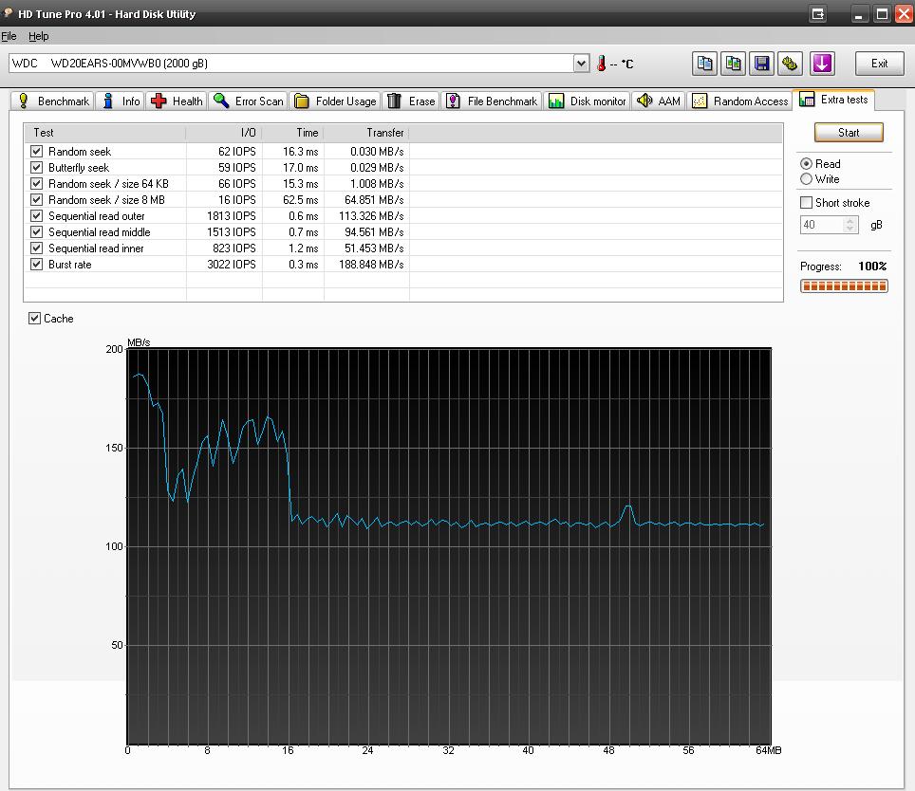This screenshot has width=915, height=791.
Task: Open the File Benchmark tab
Action: click(492, 101)
